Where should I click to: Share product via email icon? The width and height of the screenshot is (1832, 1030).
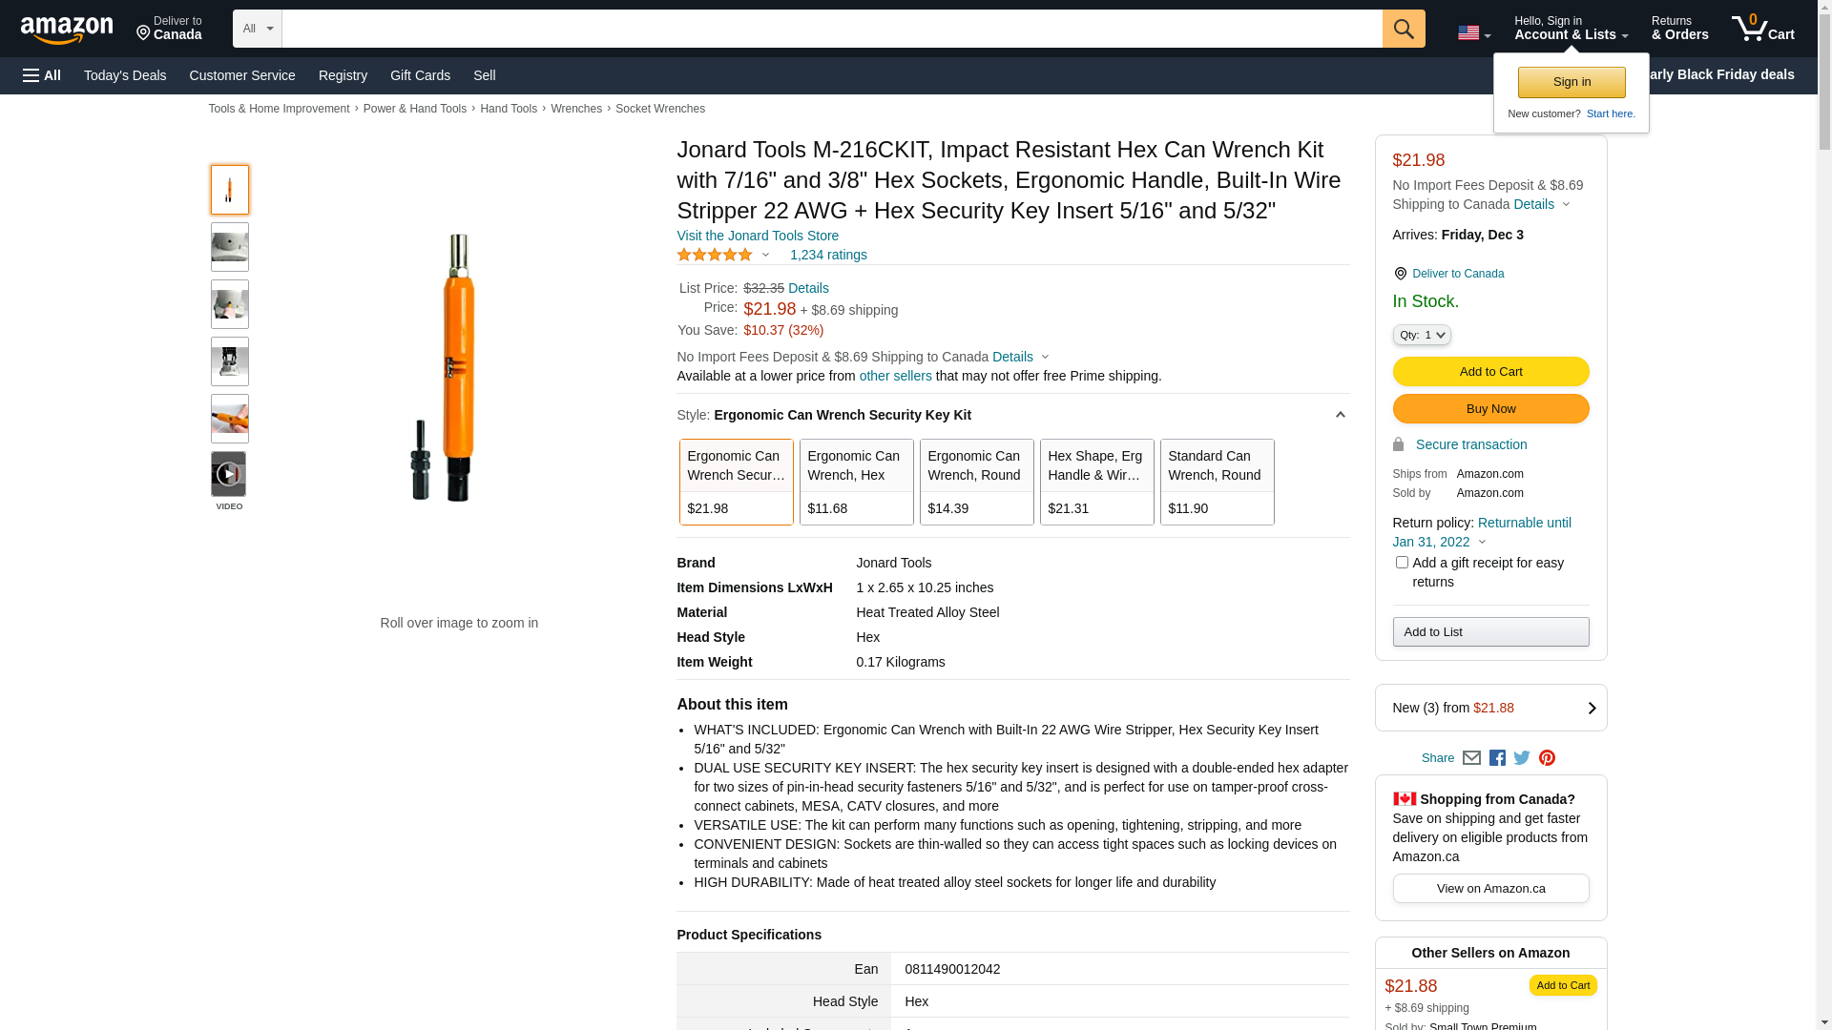[x=1471, y=758]
